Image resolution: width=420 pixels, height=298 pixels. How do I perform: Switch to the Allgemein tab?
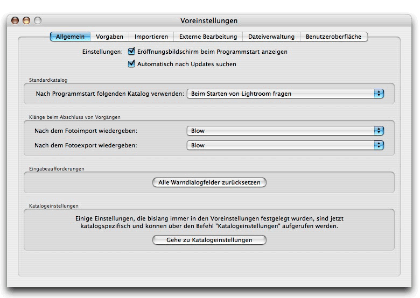[70, 37]
